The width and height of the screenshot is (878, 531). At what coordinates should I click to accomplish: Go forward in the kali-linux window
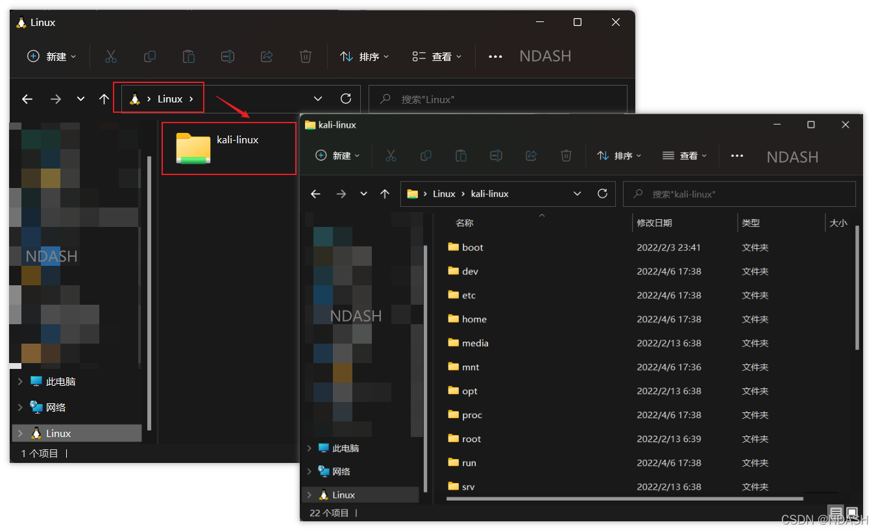tap(341, 194)
